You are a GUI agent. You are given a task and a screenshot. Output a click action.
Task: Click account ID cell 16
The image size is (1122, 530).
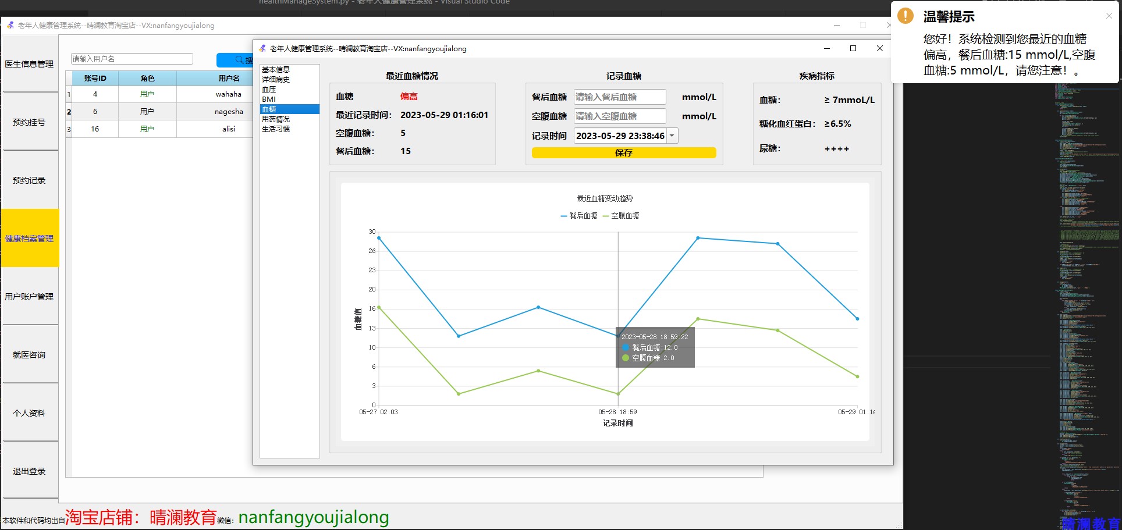click(x=95, y=129)
